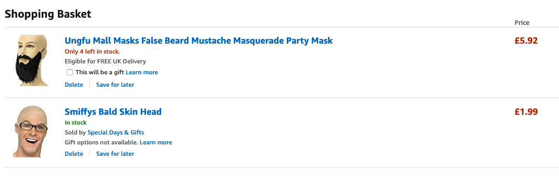
Task: Save the Smiffys Bald Skin Head for later
Action: (x=115, y=154)
